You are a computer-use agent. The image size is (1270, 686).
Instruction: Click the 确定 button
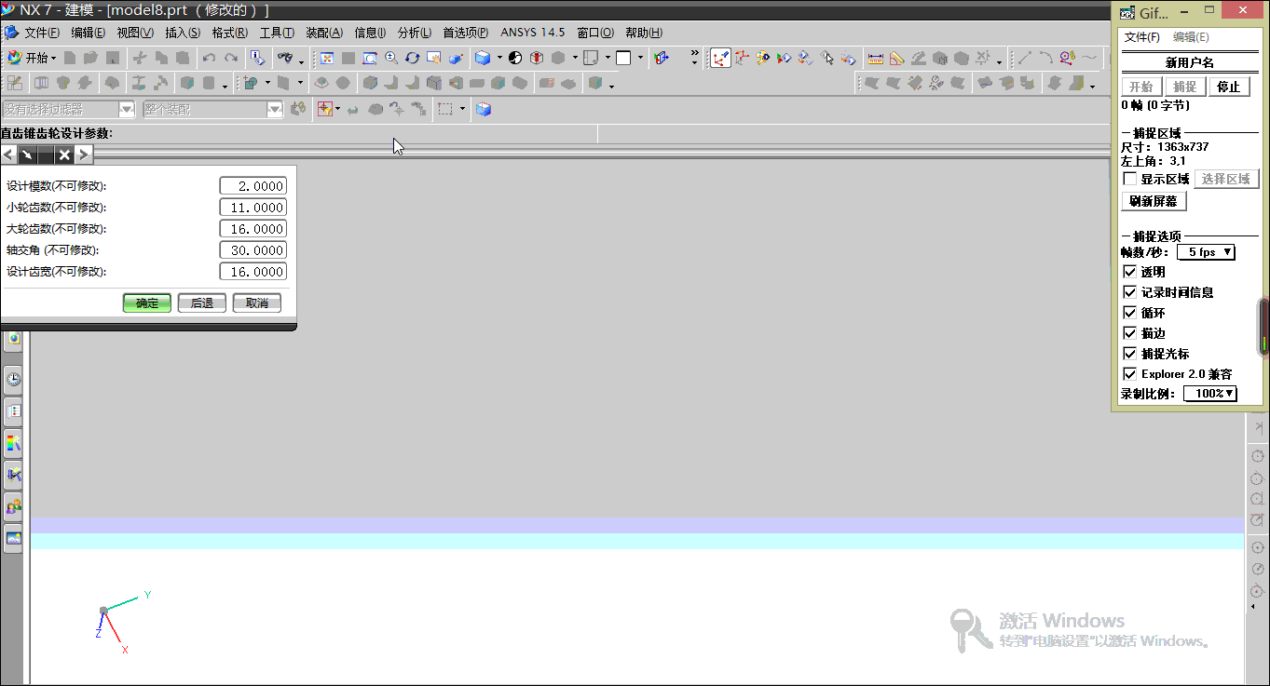147,303
